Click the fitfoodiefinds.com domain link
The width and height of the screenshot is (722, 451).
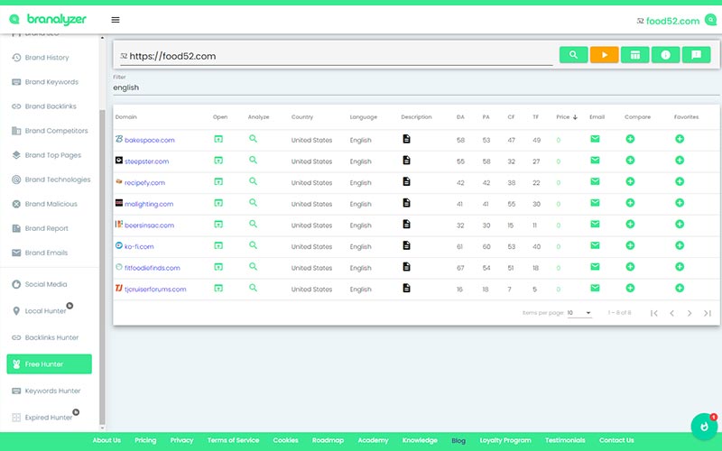[152, 268]
